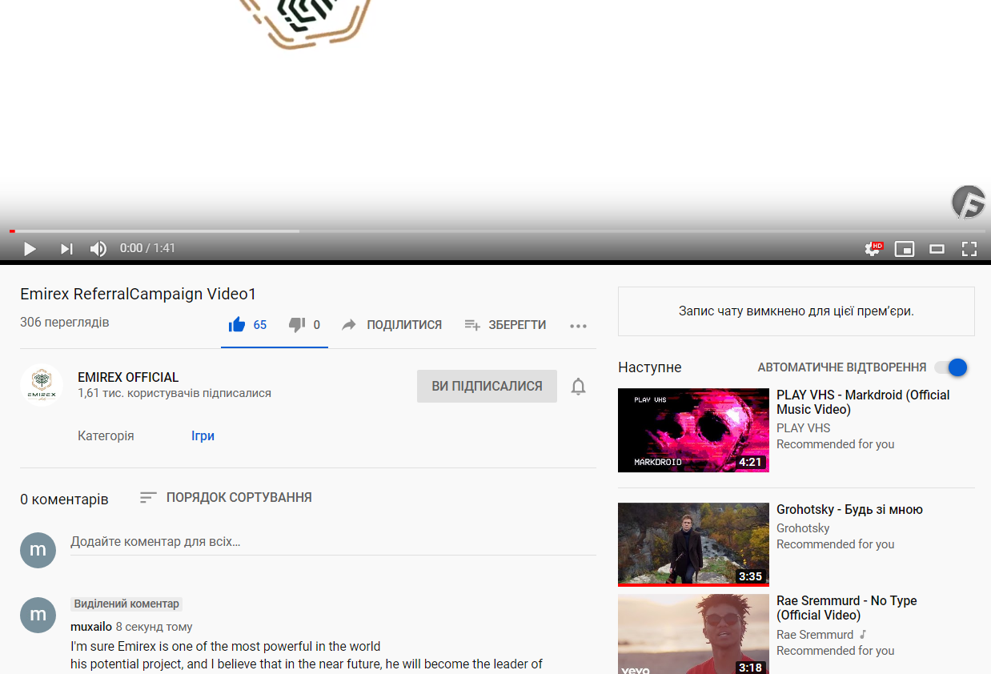Skip to the next video
This screenshot has width=991, height=674.
point(66,249)
